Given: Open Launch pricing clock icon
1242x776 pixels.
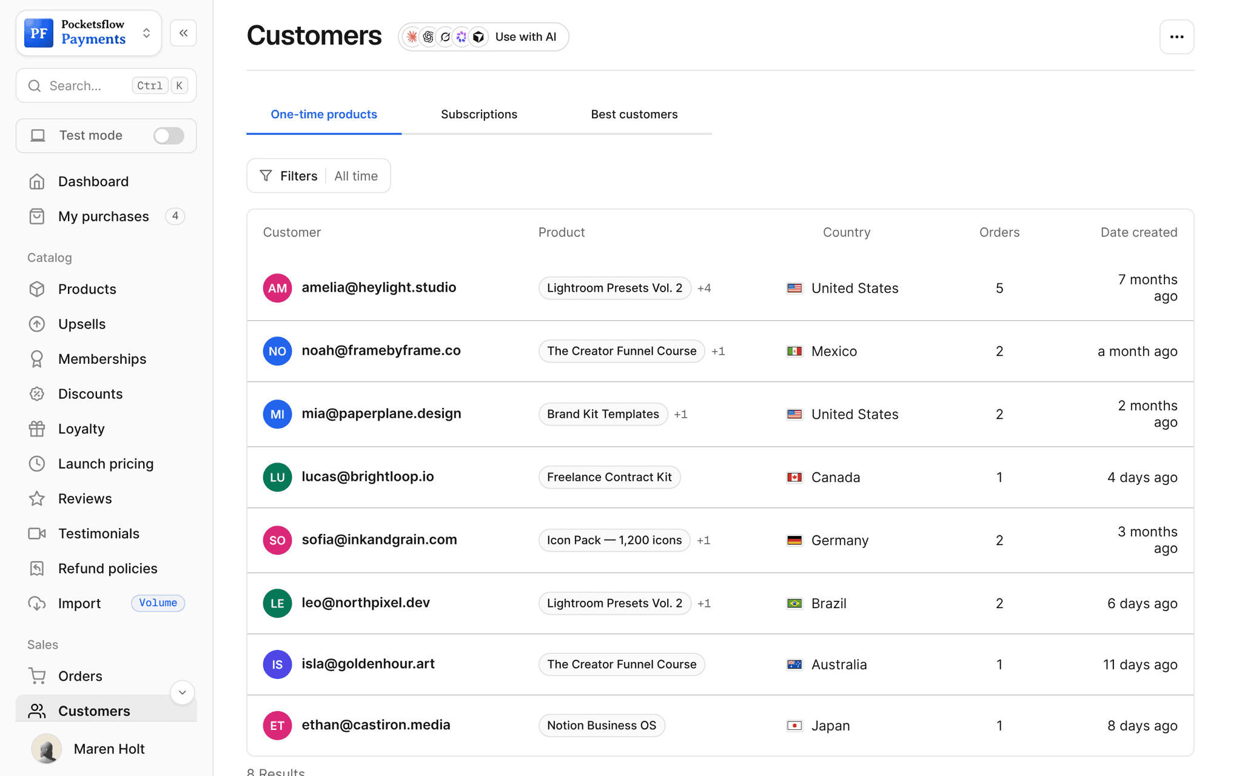Looking at the screenshot, I should click(x=37, y=464).
